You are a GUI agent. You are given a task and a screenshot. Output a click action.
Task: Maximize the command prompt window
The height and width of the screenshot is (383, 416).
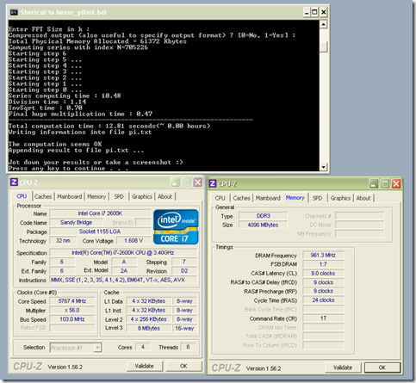point(314,12)
